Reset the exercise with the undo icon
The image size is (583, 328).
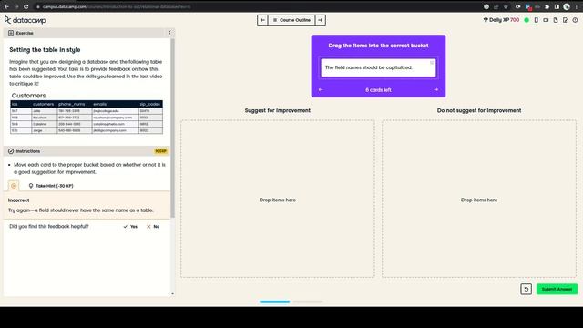point(527,289)
